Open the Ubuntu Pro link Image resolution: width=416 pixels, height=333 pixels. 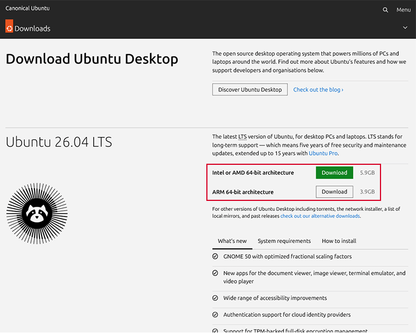click(x=323, y=153)
